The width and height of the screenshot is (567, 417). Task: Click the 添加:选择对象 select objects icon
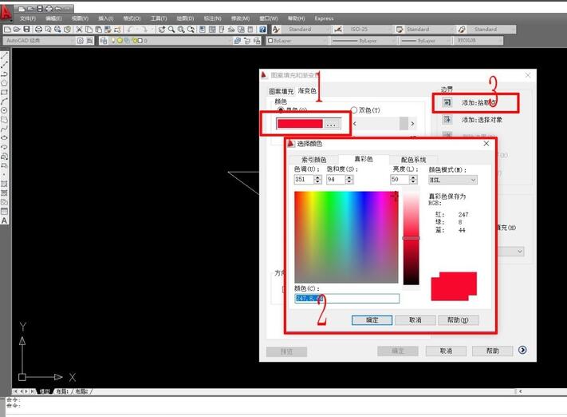point(447,119)
